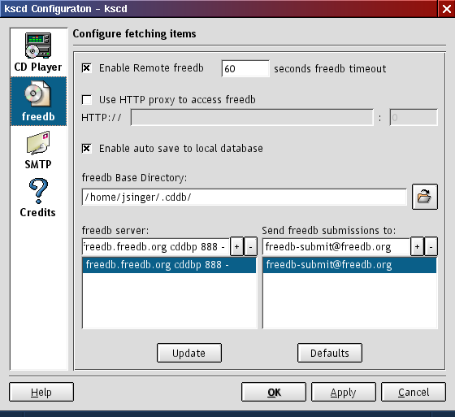
Task: Click the submissions email entry field
Action: tap(336, 247)
